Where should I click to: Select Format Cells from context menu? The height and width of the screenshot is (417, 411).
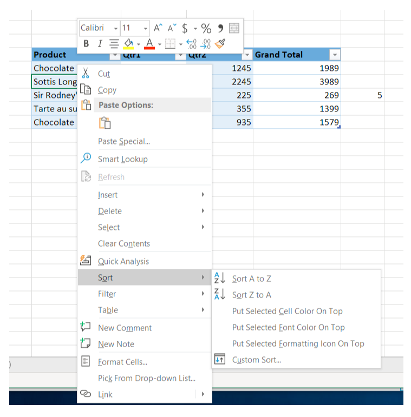pyautogui.click(x=122, y=362)
